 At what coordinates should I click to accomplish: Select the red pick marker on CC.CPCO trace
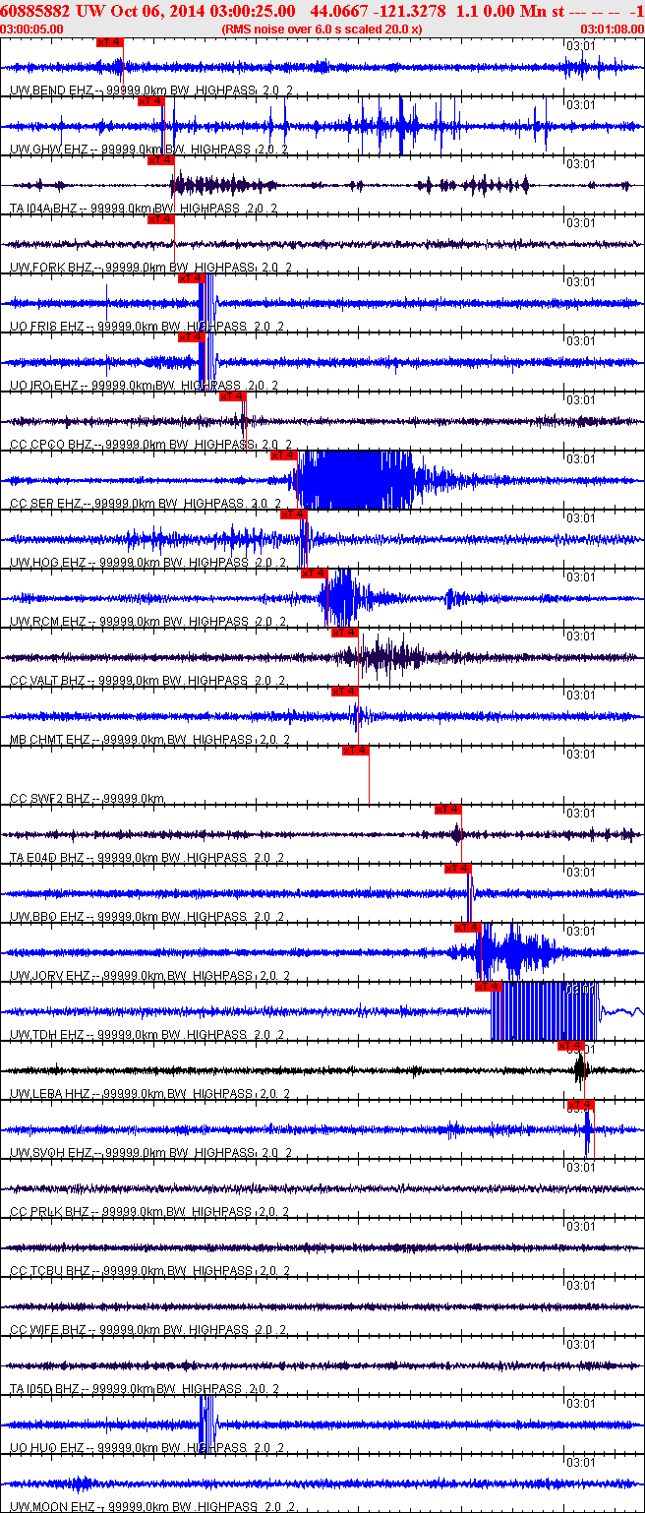pos(232,396)
